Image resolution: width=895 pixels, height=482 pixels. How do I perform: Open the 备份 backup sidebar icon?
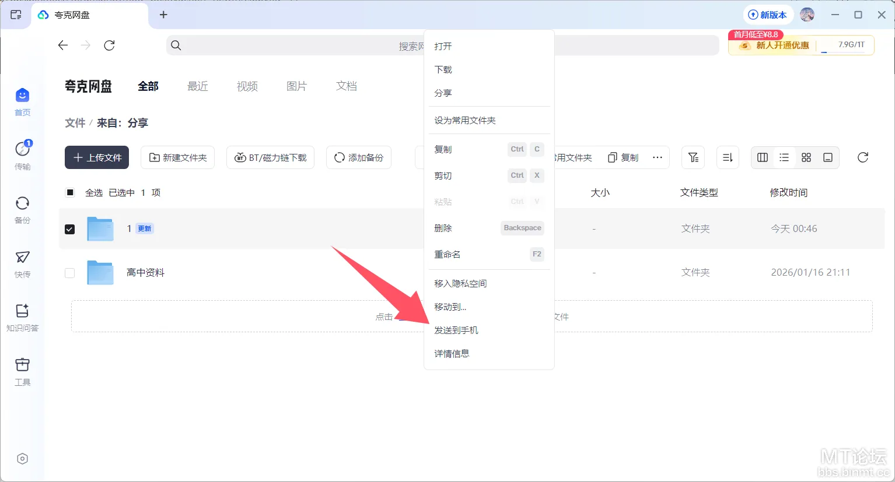(22, 209)
